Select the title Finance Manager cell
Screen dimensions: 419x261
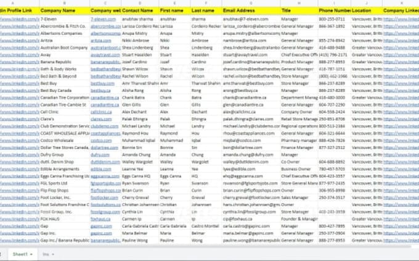click(x=299, y=147)
